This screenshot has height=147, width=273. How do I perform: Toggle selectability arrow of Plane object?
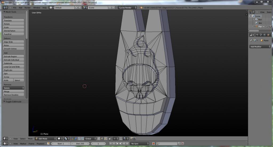click(x=267, y=26)
